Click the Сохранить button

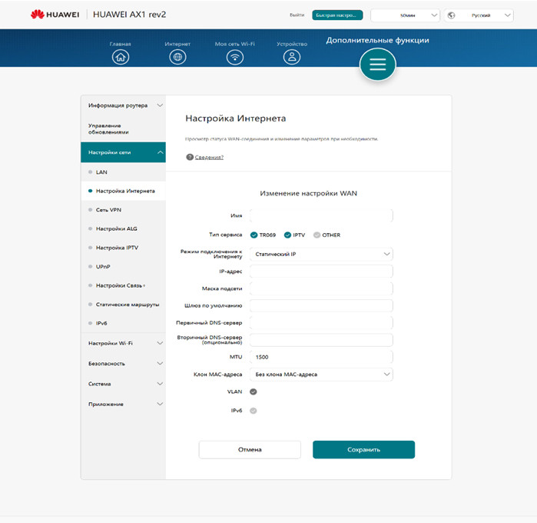(x=363, y=449)
